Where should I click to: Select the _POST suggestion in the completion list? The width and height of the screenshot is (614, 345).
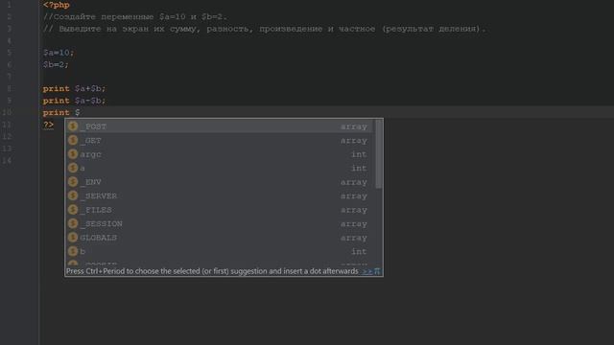(x=220, y=126)
